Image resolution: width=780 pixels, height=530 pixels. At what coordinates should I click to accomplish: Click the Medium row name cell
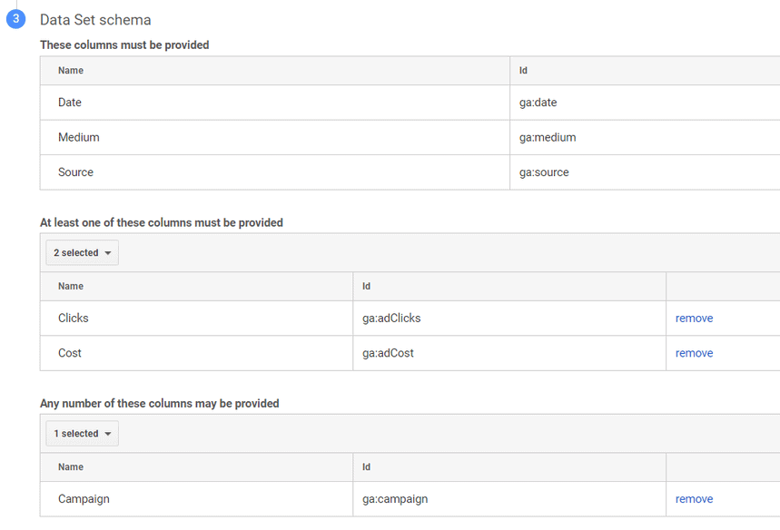[x=79, y=137]
